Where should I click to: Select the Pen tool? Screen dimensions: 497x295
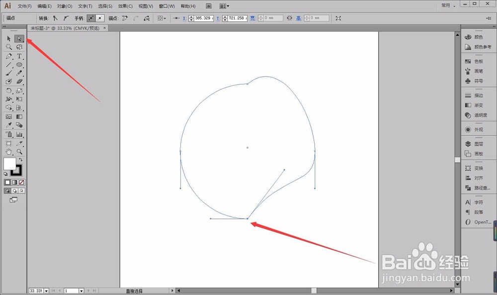pos(8,56)
